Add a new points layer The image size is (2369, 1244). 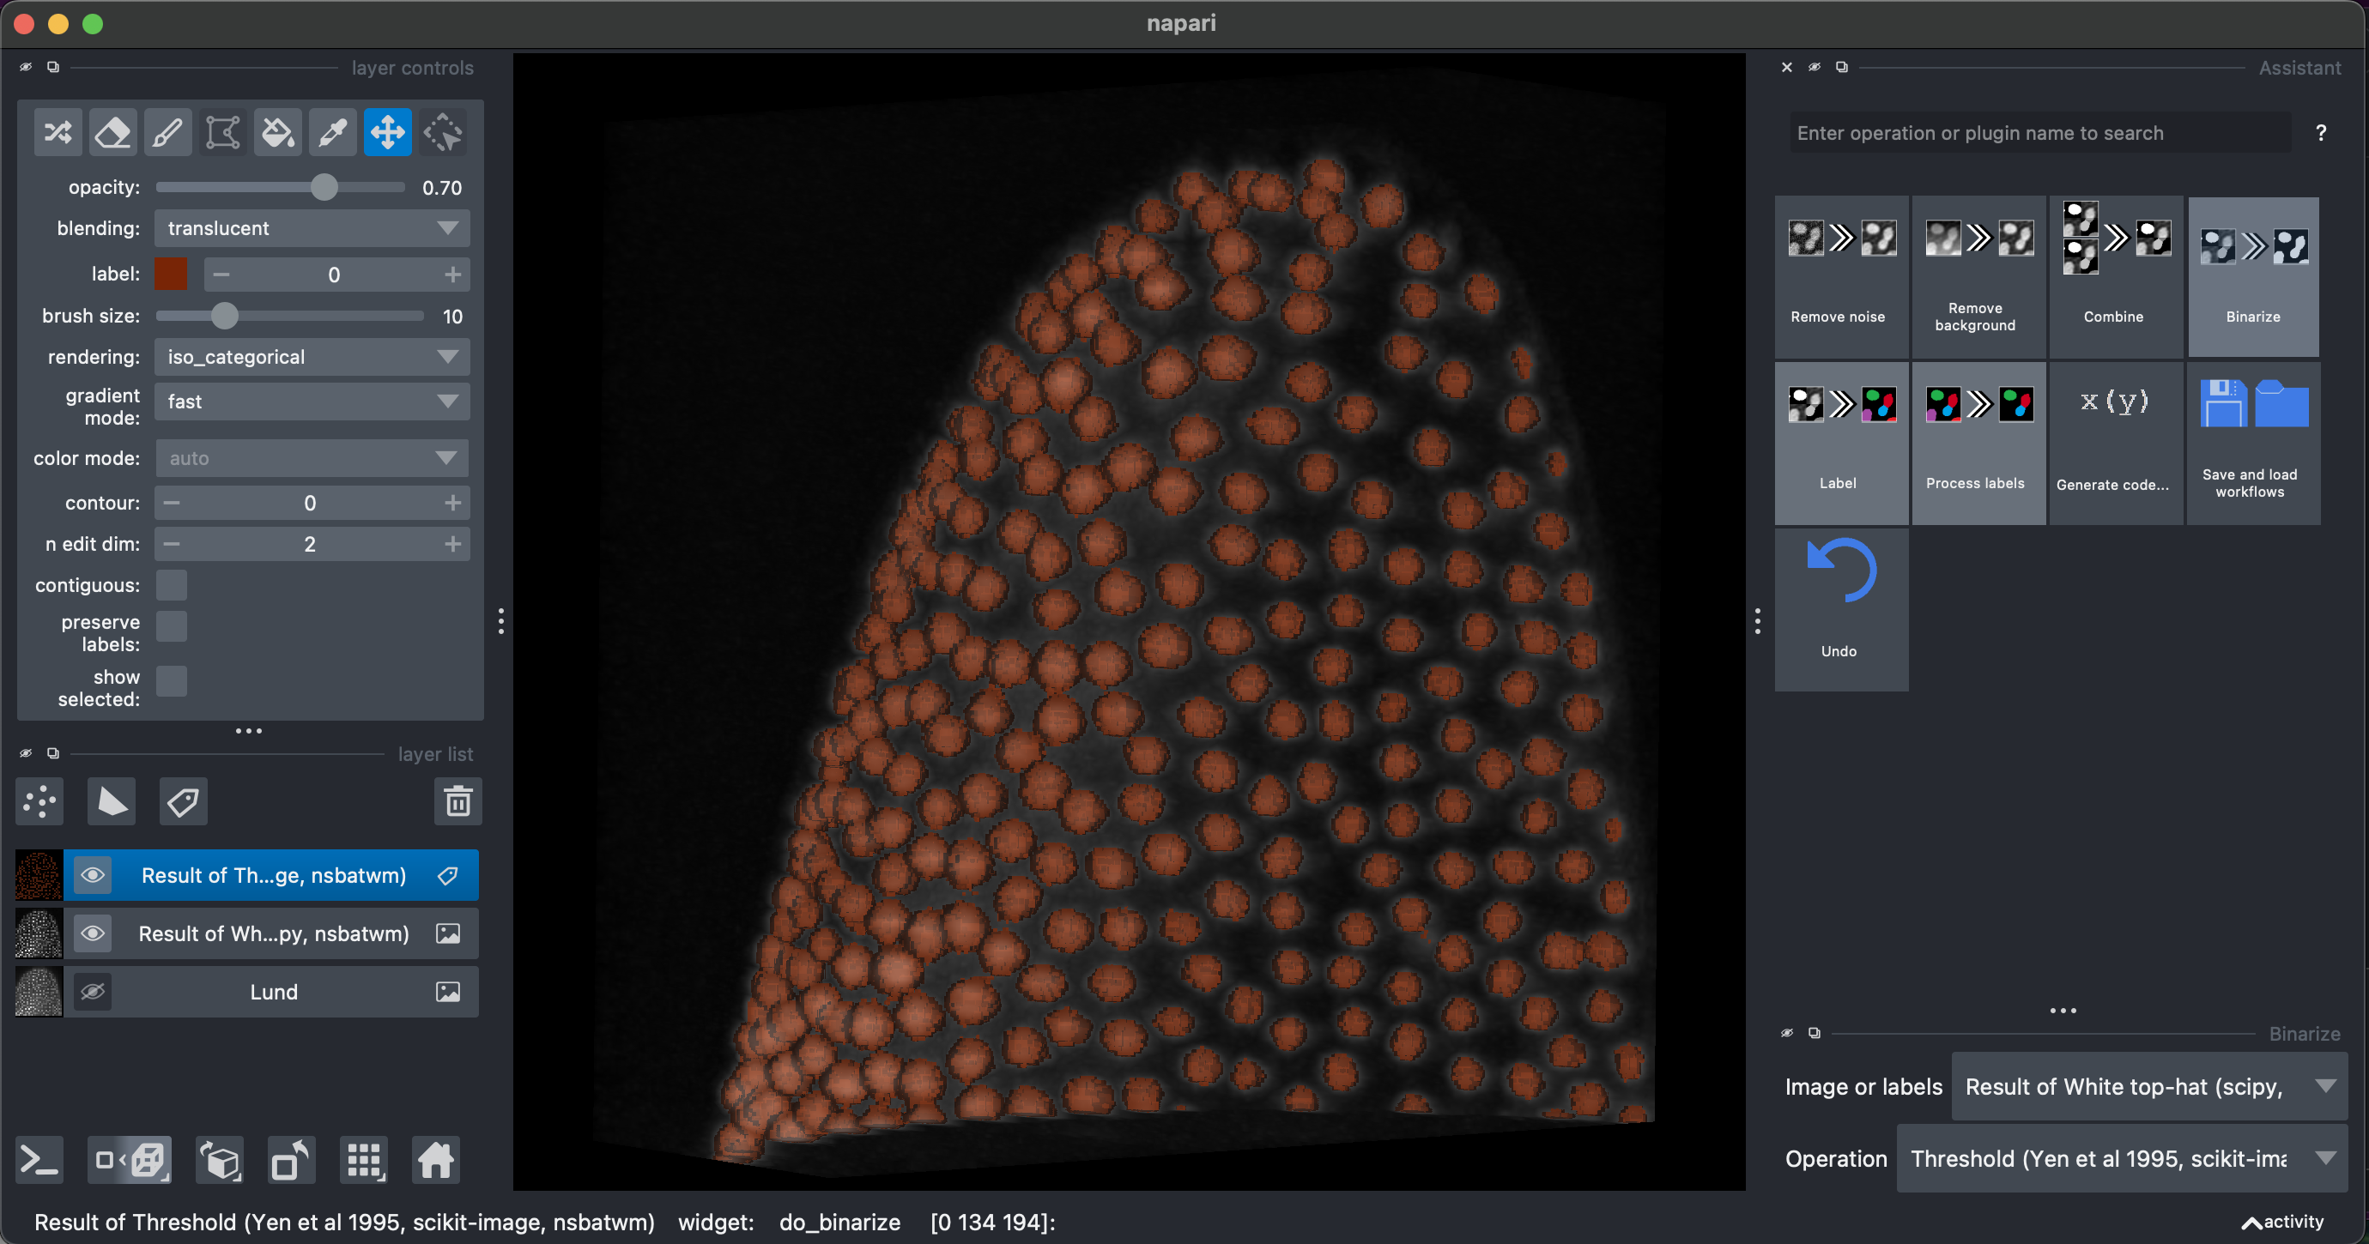point(39,802)
